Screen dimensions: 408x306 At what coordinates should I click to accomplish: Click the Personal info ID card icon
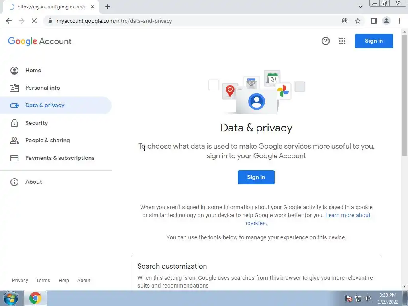[x=14, y=88]
